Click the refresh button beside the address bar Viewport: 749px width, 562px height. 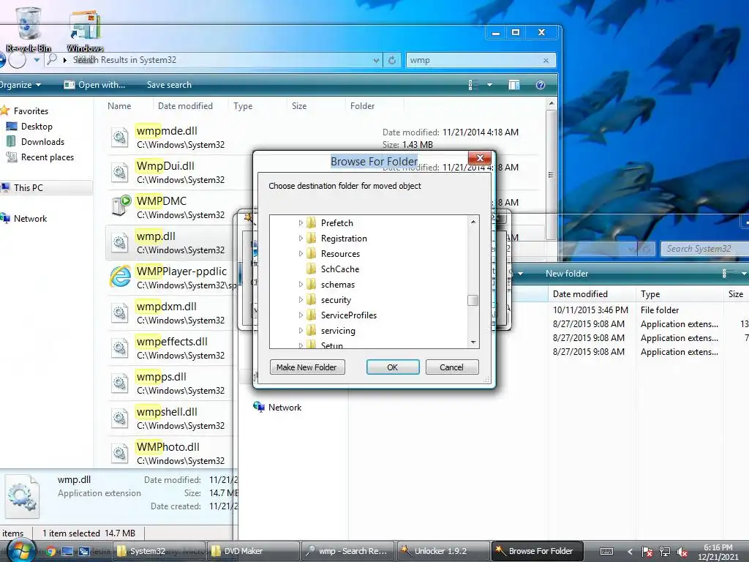click(x=392, y=60)
